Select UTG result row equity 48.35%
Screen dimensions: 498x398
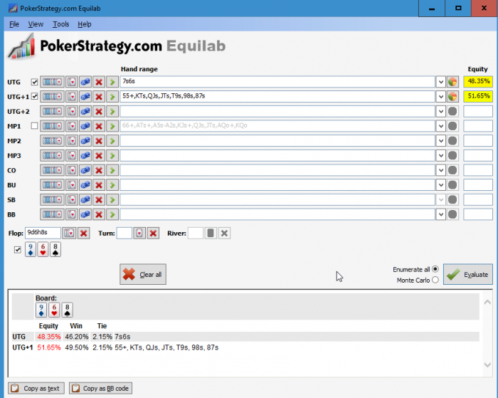[48, 337]
